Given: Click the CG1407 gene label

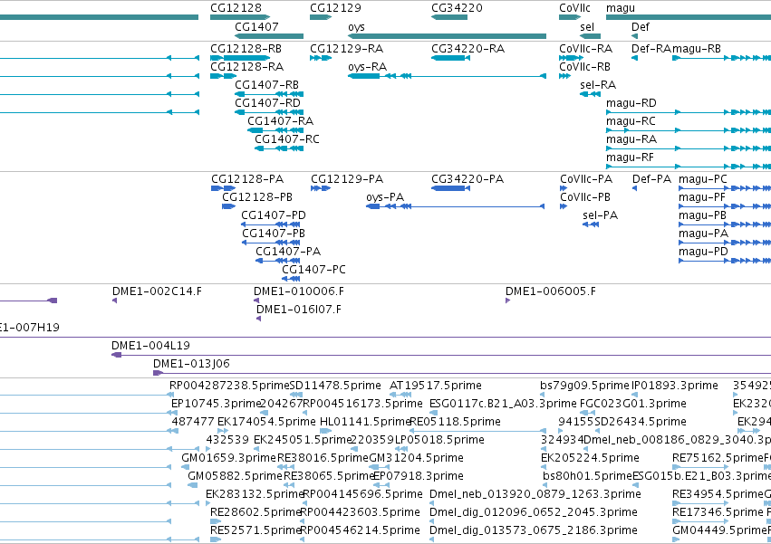Looking at the screenshot, I should [x=256, y=26].
